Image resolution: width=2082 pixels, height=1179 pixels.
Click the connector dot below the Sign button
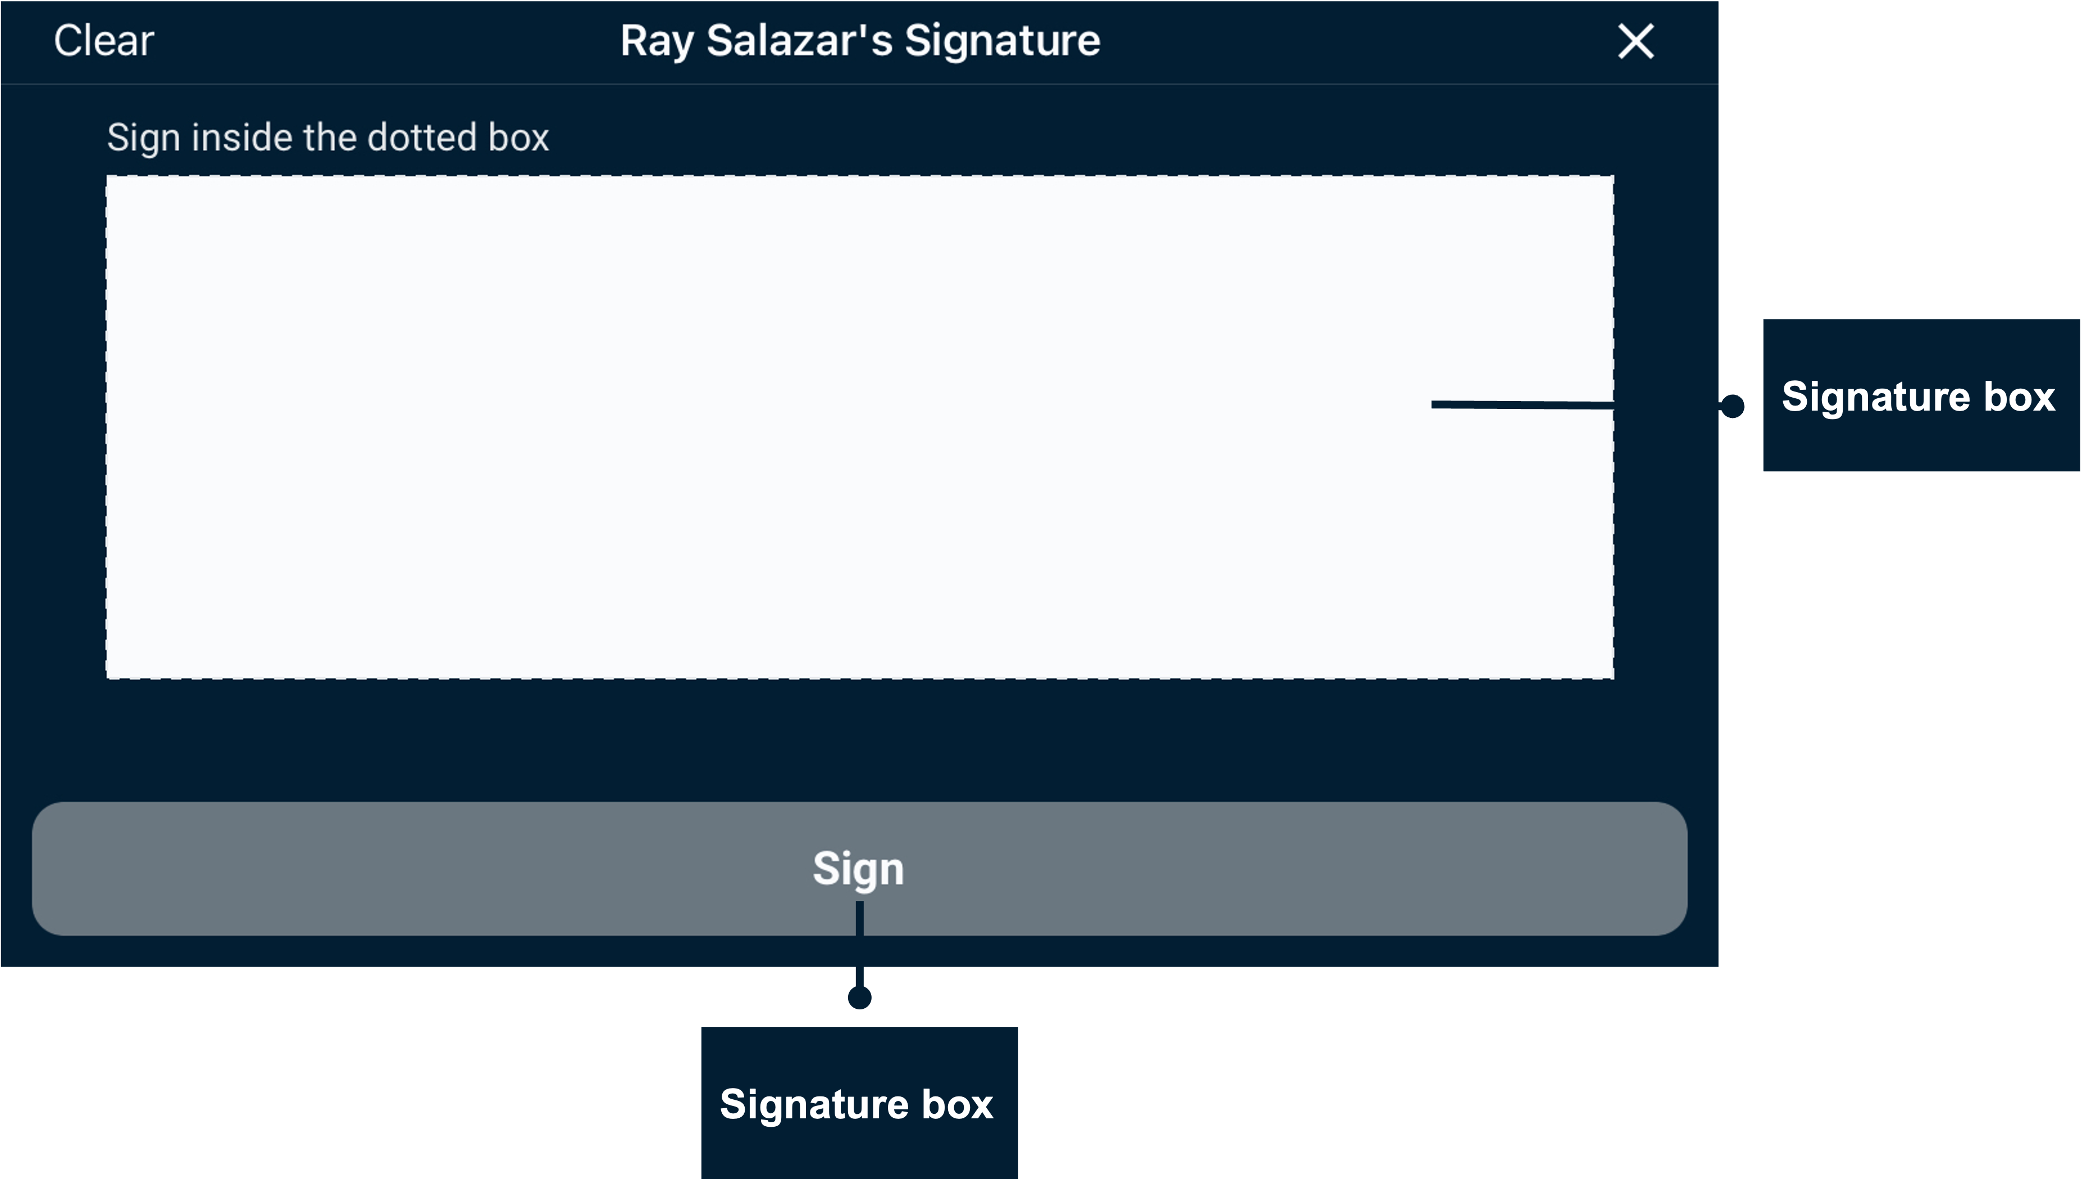tap(859, 998)
